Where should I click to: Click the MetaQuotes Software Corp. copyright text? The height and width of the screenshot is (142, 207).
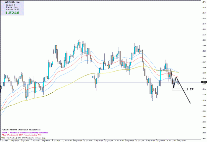(24, 138)
